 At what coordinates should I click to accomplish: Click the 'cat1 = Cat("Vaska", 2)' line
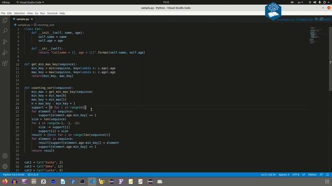[x=44, y=163]
